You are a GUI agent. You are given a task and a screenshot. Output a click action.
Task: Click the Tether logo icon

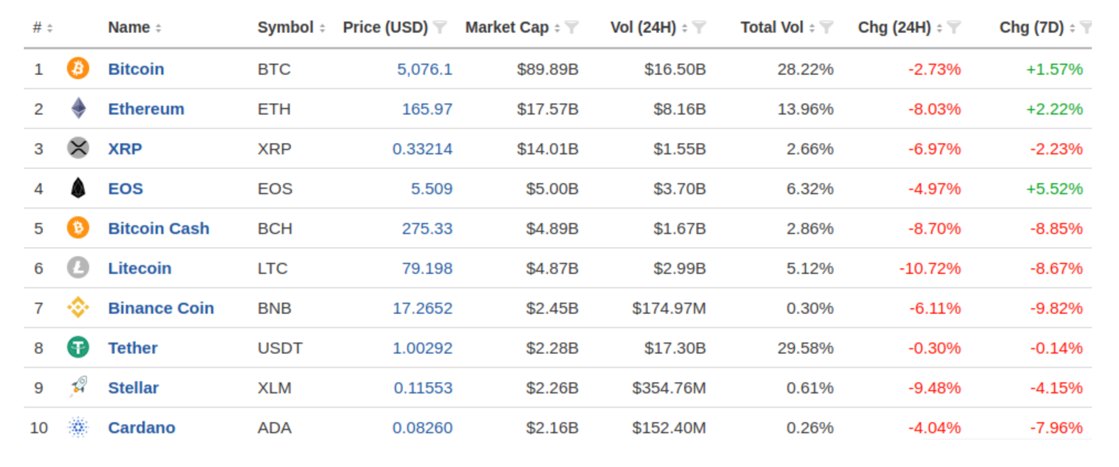(78, 347)
